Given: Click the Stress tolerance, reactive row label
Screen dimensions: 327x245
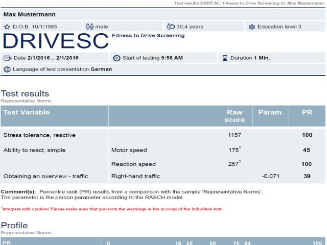Looking at the screenshot, I should pyautogui.click(x=39, y=135).
